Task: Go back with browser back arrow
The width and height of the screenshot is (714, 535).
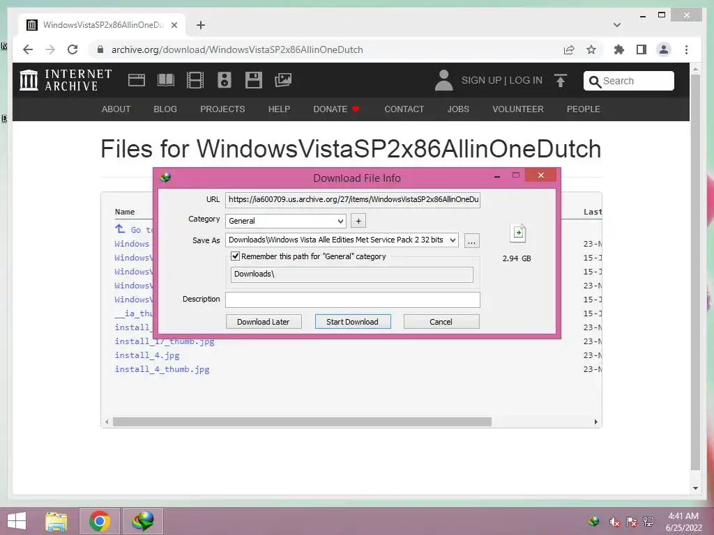Action: click(x=28, y=49)
